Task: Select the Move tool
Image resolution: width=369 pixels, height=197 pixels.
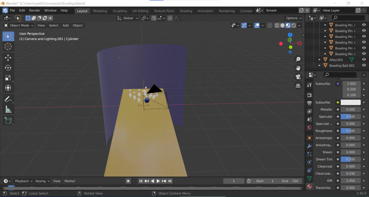Action: (x=8, y=58)
